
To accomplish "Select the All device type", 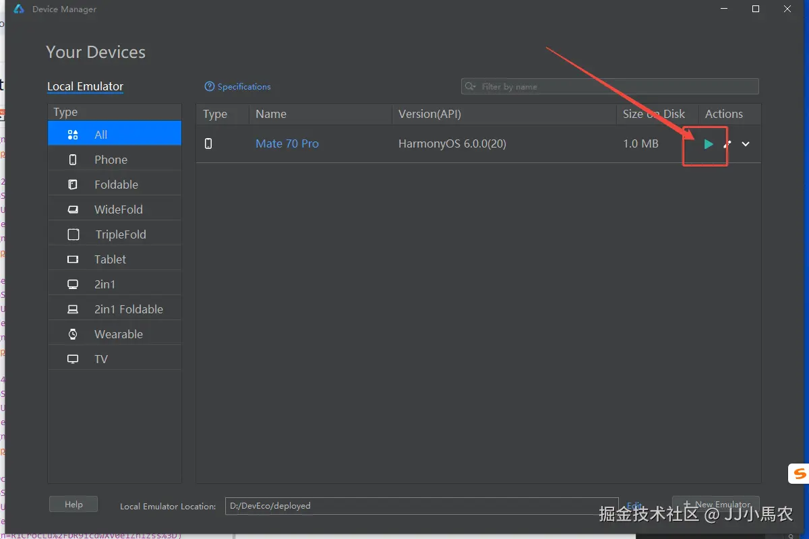I will (x=115, y=135).
